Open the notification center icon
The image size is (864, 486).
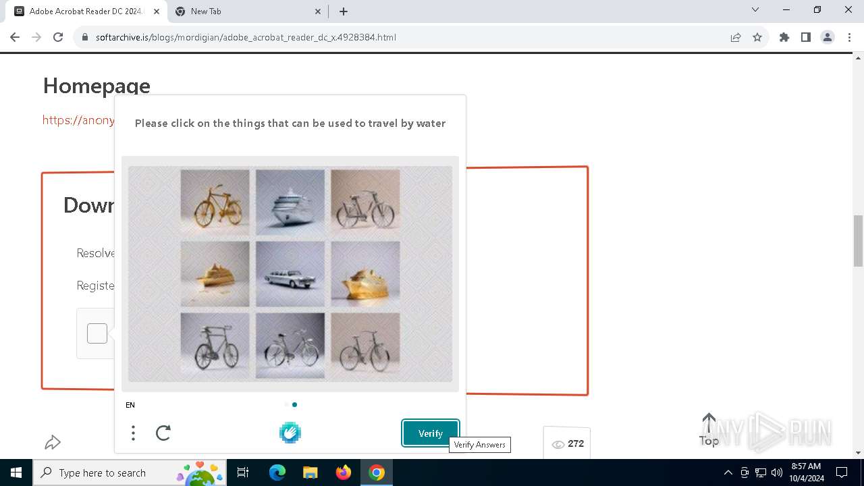(x=842, y=473)
